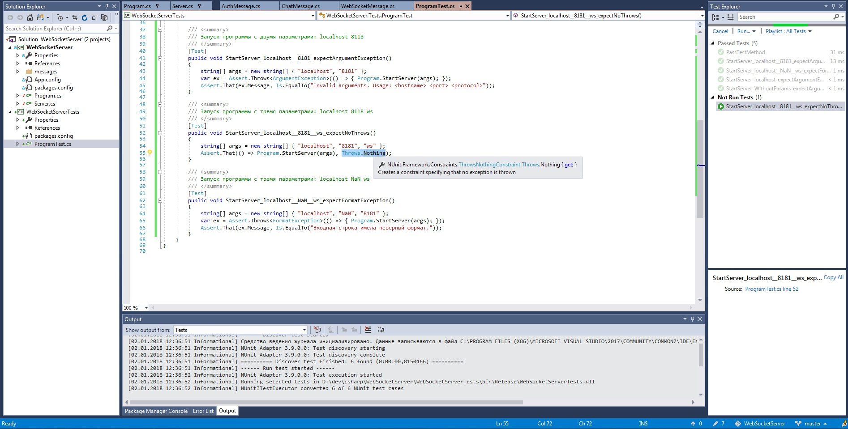The height and width of the screenshot is (429, 848).
Task: Collapse the WebSocketServerTests project node
Action: pos(10,112)
